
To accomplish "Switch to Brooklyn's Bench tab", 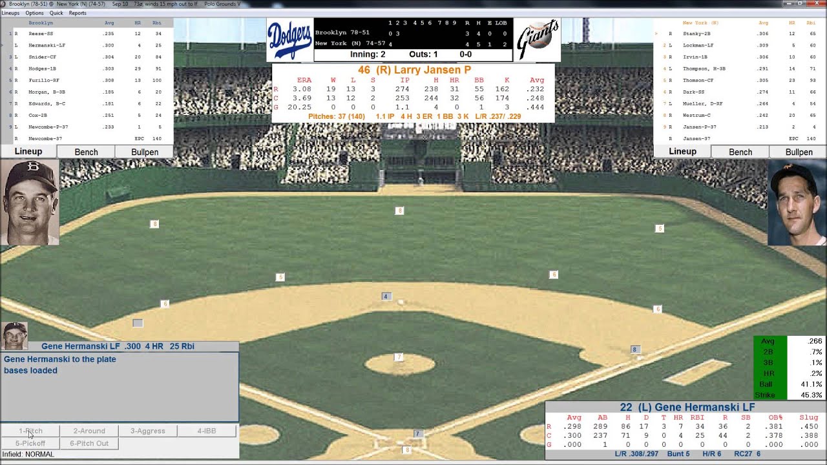I will pos(86,152).
